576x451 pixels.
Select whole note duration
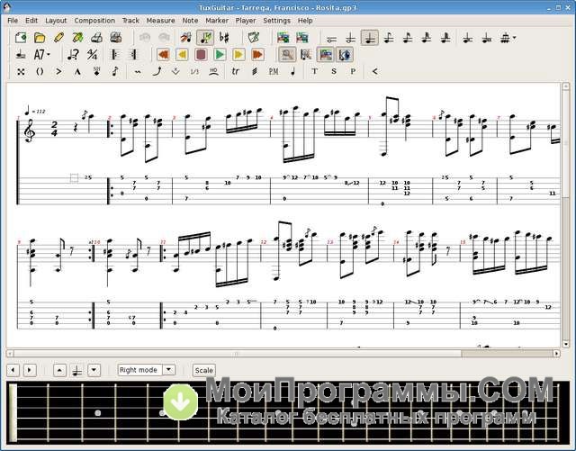tap(331, 38)
